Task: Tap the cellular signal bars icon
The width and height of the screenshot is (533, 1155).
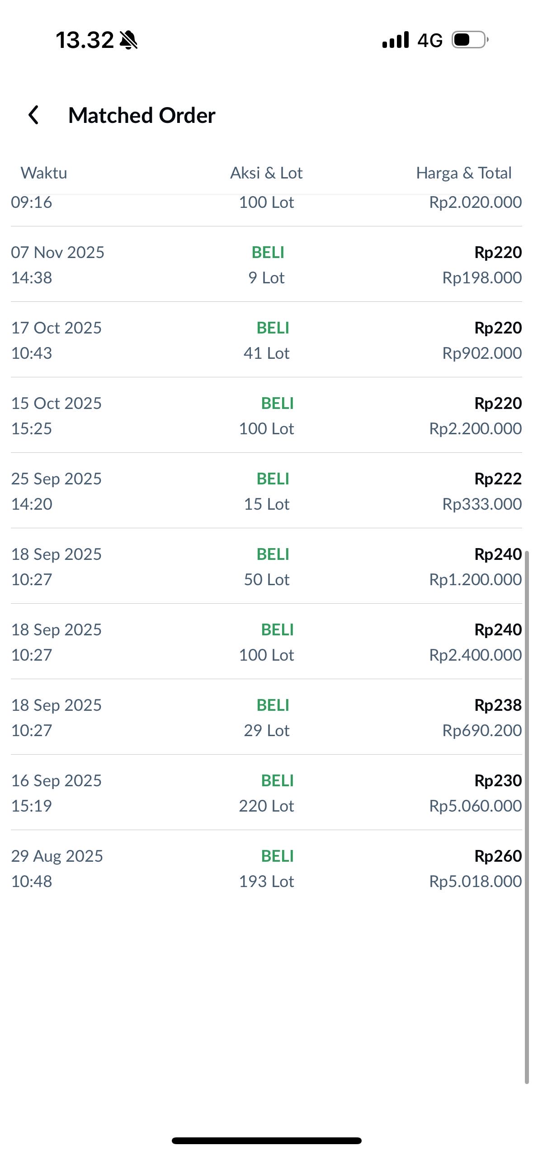Action: click(x=396, y=40)
